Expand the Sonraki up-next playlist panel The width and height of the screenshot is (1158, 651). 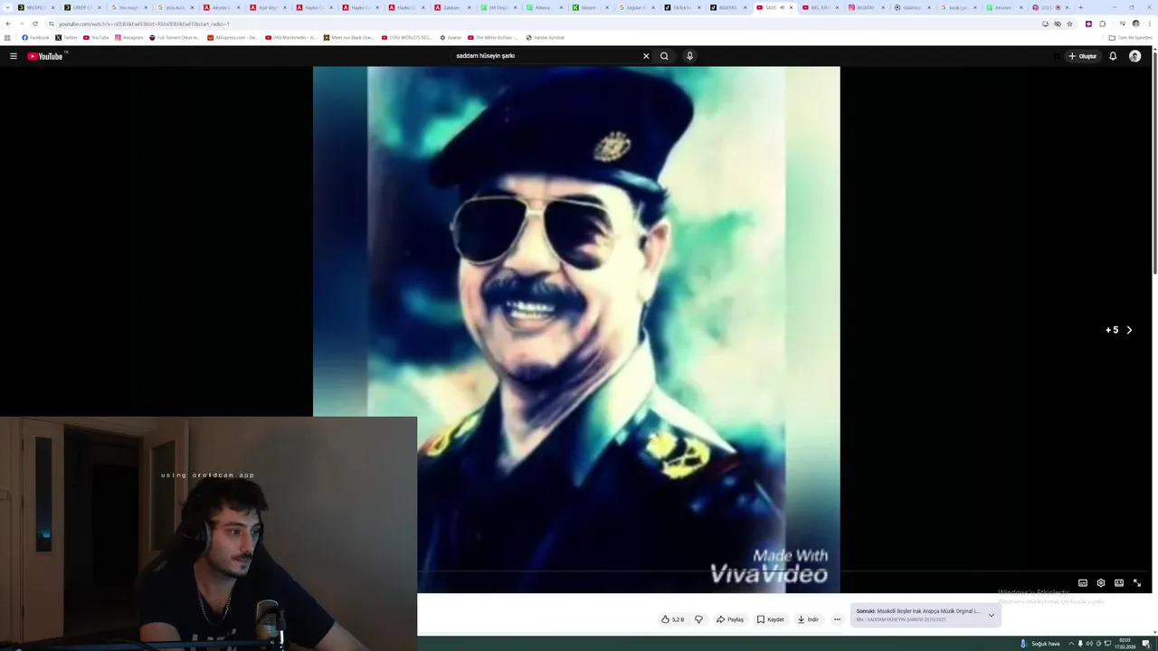(991, 615)
